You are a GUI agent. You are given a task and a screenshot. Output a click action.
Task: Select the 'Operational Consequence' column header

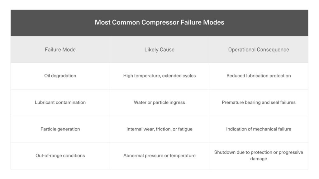click(x=258, y=49)
